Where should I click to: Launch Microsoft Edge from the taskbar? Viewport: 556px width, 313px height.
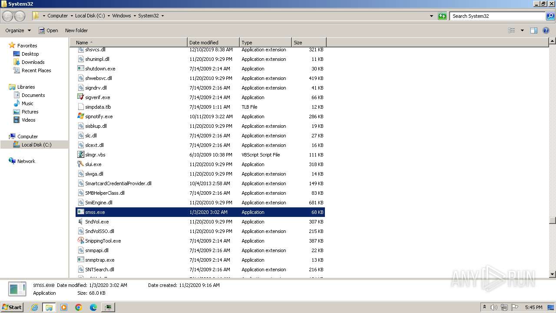point(93,307)
